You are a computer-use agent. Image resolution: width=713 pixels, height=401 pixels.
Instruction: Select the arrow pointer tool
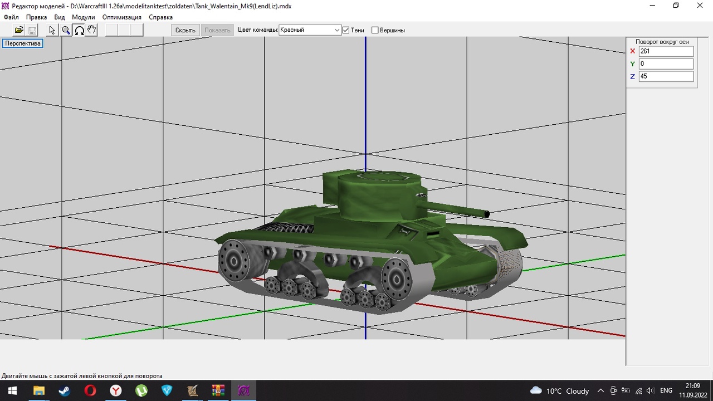(x=52, y=30)
